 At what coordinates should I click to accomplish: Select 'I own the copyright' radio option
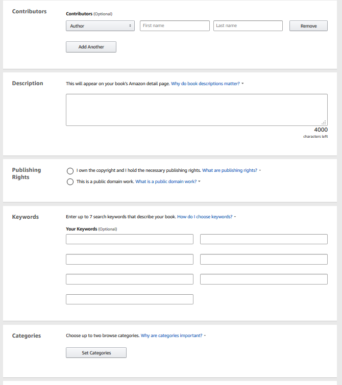(70, 171)
